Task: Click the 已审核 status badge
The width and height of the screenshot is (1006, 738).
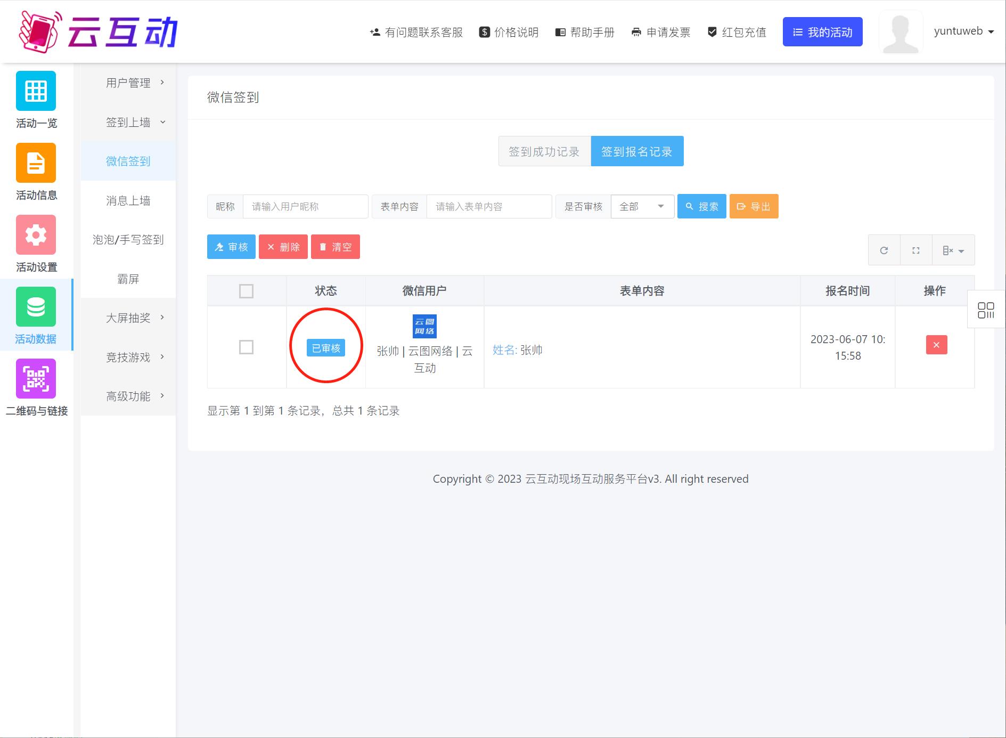Action: [x=326, y=348]
